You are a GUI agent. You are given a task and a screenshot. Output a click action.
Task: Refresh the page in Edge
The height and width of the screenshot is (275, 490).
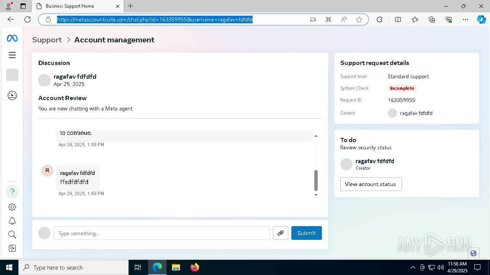pyautogui.click(x=28, y=19)
